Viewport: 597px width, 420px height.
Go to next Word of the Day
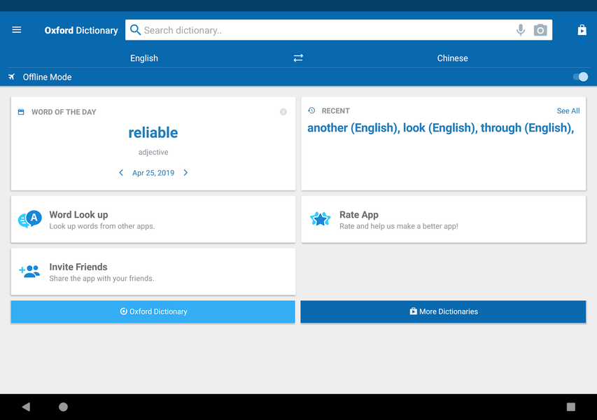(185, 173)
